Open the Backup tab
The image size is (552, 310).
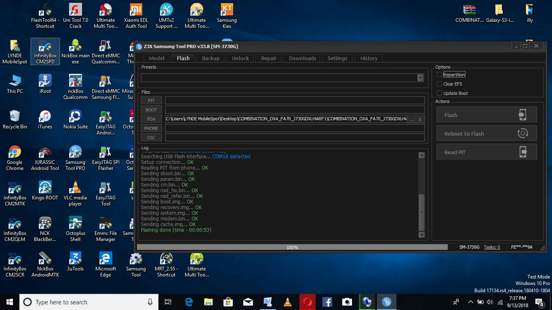pyautogui.click(x=211, y=58)
